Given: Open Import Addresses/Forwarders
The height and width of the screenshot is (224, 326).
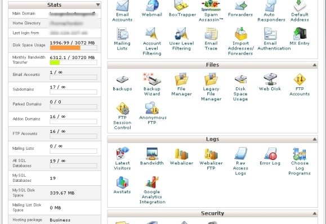Looking at the screenshot, I should [240, 42].
